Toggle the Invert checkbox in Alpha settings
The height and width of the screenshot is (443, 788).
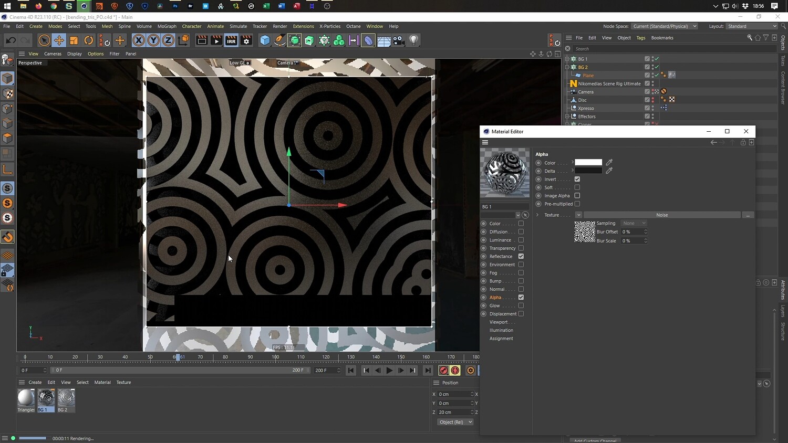[x=577, y=180]
